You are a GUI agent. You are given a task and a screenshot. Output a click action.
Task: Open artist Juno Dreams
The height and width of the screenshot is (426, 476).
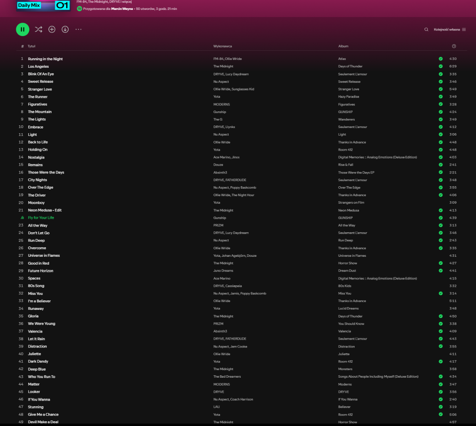point(223,271)
